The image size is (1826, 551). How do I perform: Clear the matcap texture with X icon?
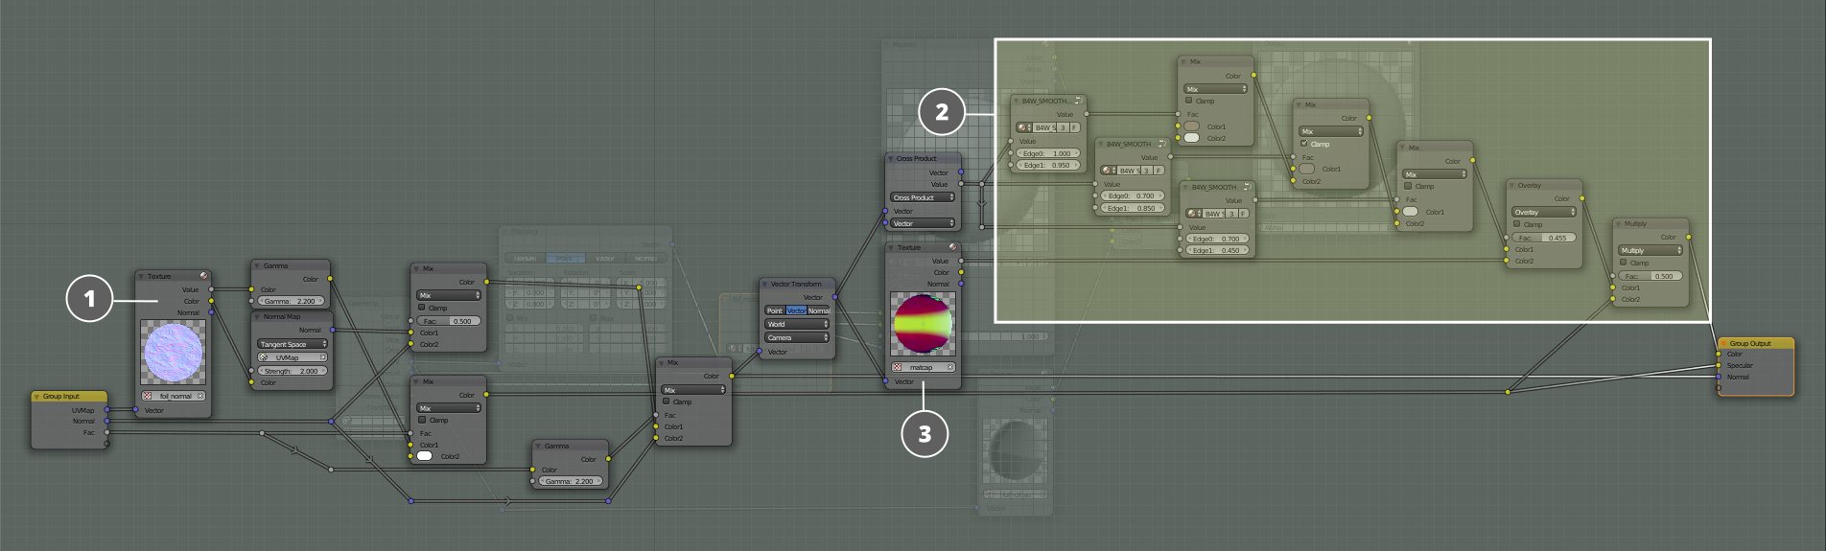pyautogui.click(x=950, y=367)
